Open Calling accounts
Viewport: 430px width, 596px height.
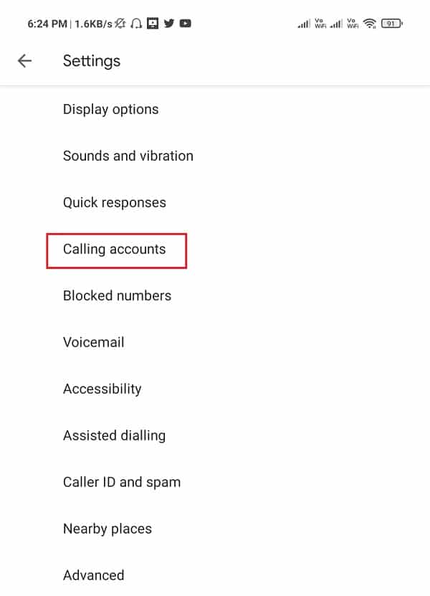115,250
